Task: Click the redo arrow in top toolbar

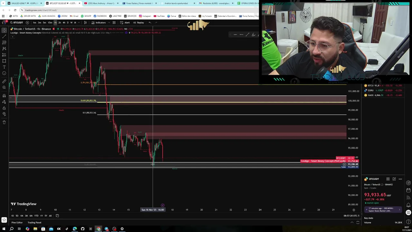Action: [156, 23]
